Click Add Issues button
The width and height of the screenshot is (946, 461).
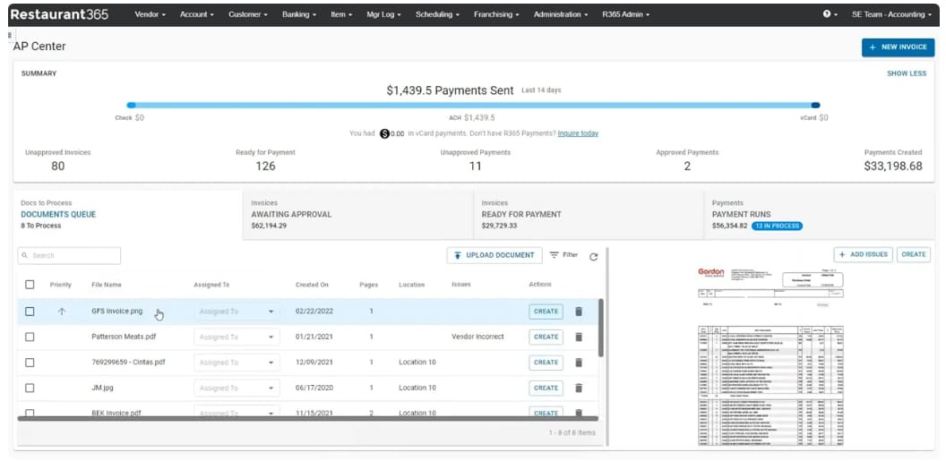(863, 254)
